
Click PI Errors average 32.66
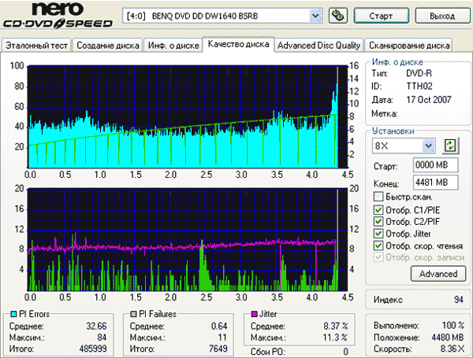pyautogui.click(x=96, y=326)
